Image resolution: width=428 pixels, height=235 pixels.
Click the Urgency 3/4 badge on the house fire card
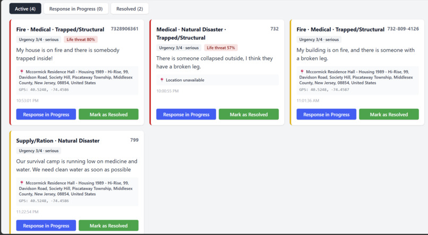[x=39, y=40]
